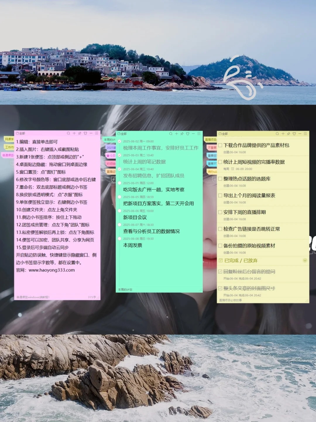Pin the yellow note using its pushpin icon

click(288, 133)
